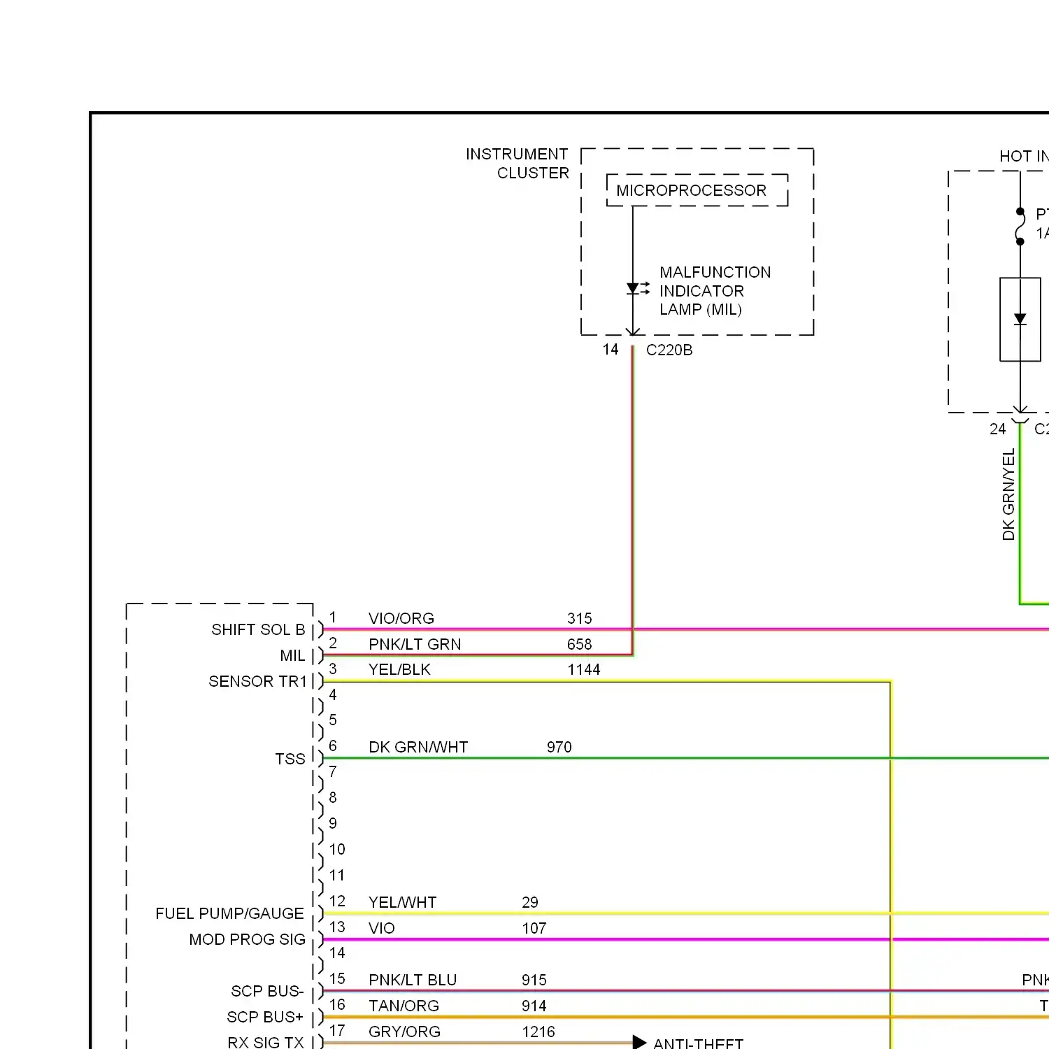
Task: Click the MICROPROCESSOR box label
Action: pos(691,190)
